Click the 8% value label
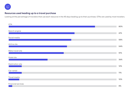Viewport: 131px width, 93px height. tap(120, 86)
